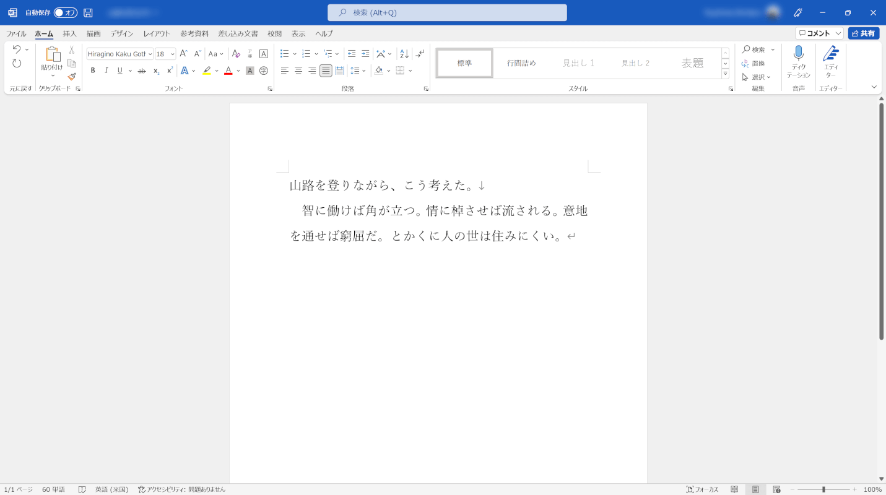
Task: Click the Cut scissors icon
Action: [x=72, y=49]
